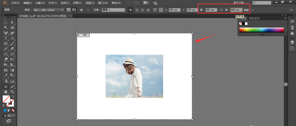Expand the 基本功能 workspace switcher
296x126 pixels.
[x=240, y=3]
